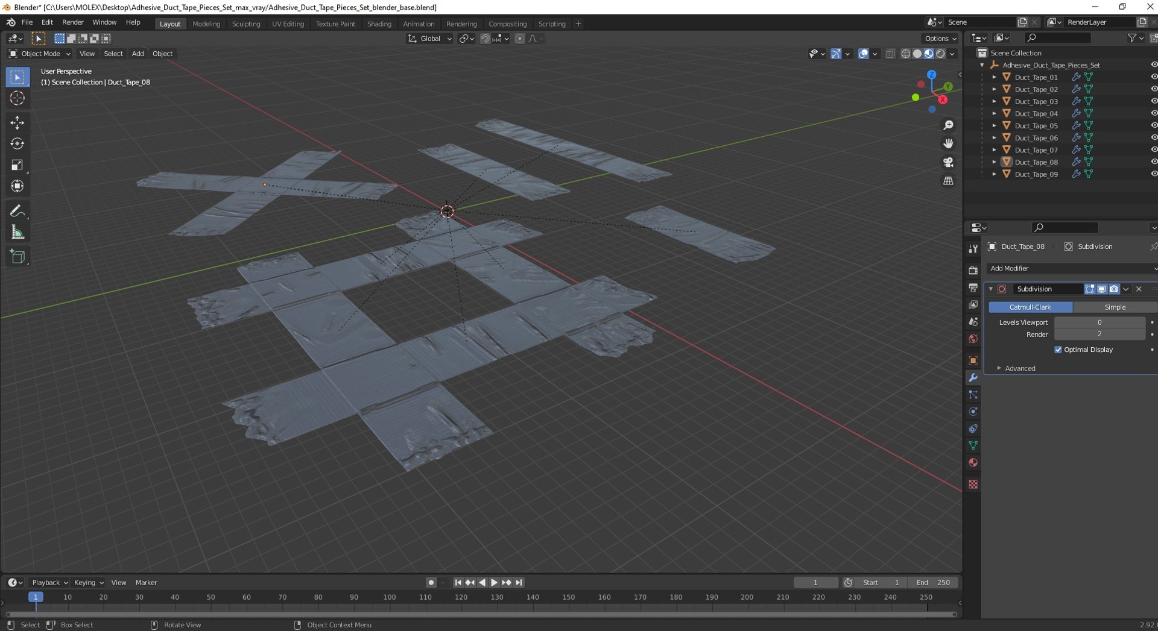Remove the Subdivision modifier
Viewport: 1158px width, 631px height.
click(x=1139, y=289)
